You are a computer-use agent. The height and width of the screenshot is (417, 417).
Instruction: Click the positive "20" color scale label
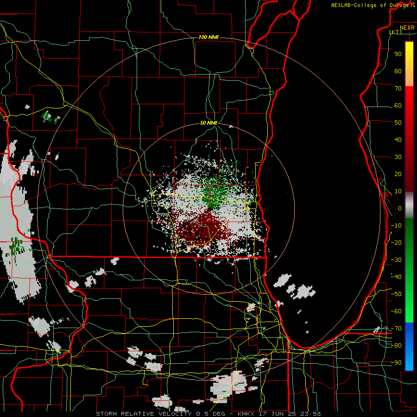pyautogui.click(x=398, y=174)
